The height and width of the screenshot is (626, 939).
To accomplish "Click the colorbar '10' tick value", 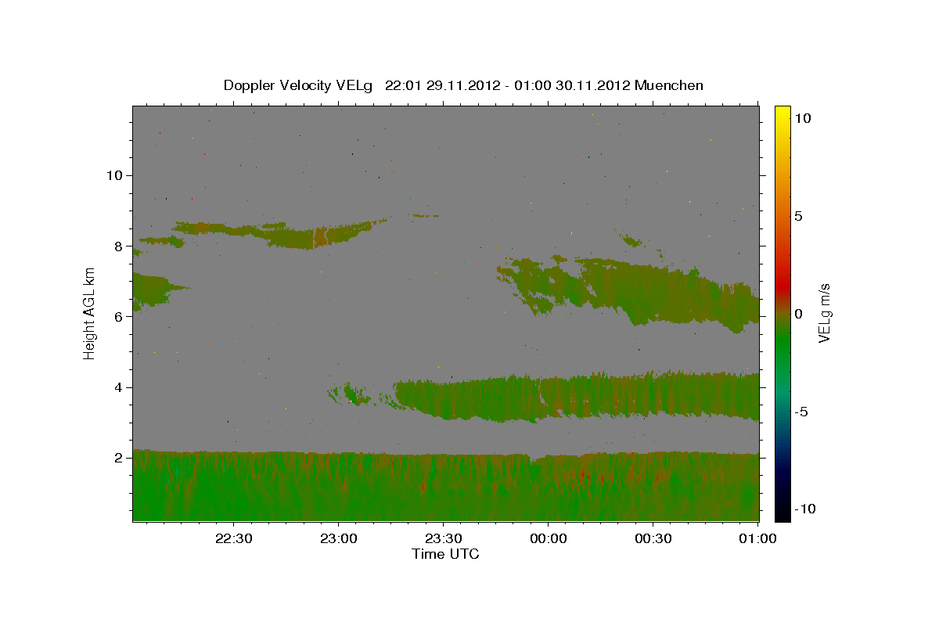I will click(x=802, y=118).
